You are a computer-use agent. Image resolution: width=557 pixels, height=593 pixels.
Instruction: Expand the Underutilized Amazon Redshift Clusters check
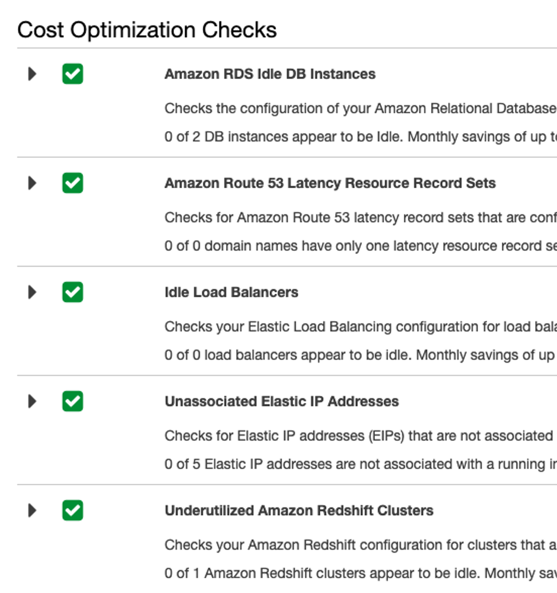(32, 510)
